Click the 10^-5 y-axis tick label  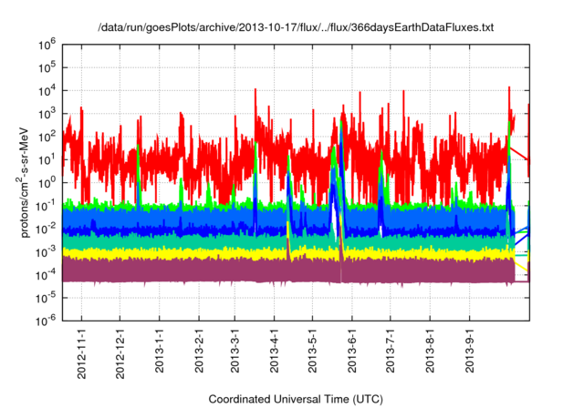coord(47,298)
